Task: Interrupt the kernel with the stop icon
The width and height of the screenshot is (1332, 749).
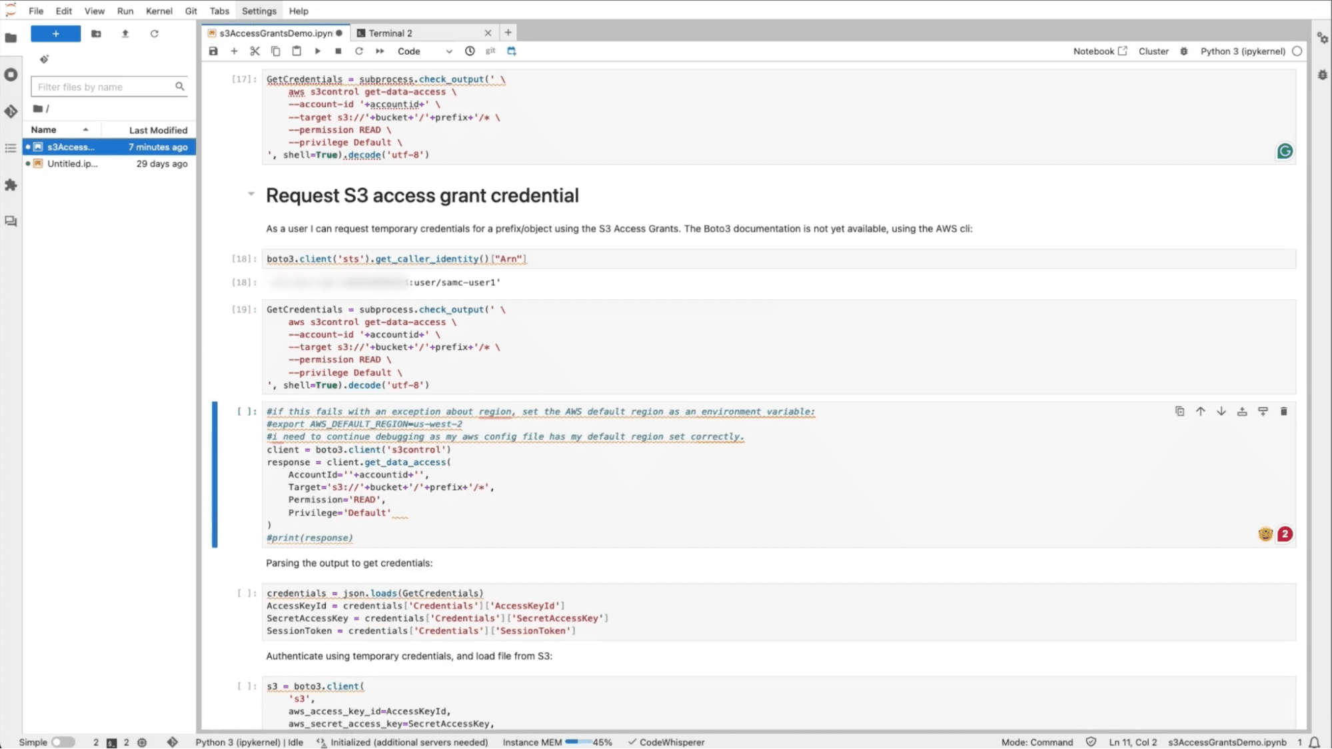Action: pyautogui.click(x=338, y=51)
